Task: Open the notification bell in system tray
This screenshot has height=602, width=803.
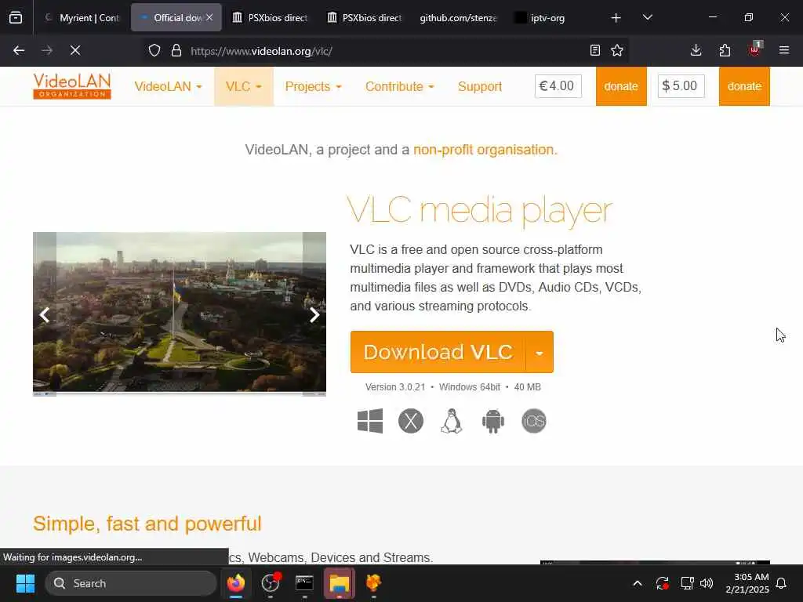Action: click(x=782, y=583)
